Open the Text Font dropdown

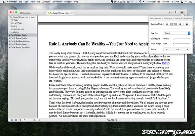177,33
